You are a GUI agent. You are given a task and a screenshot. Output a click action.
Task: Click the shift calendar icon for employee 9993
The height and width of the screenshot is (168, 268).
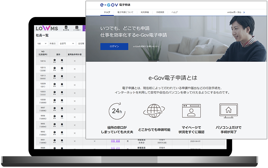[62, 133]
